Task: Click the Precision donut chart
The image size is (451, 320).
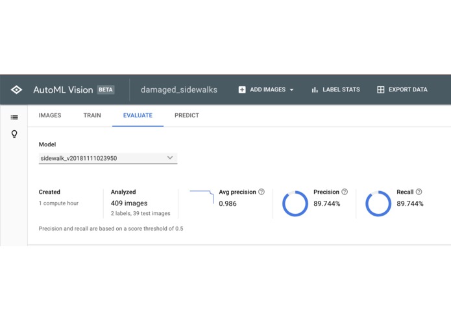Action: coord(295,203)
